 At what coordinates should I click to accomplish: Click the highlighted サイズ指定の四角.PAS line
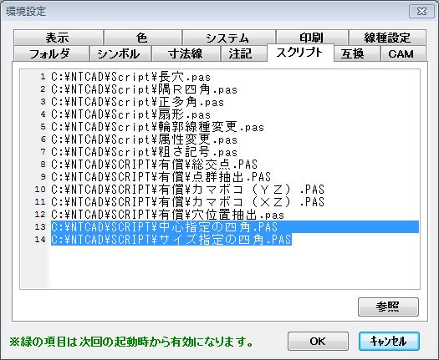[171, 240]
